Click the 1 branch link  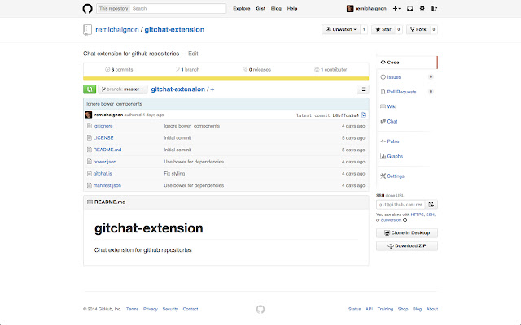coord(188,70)
